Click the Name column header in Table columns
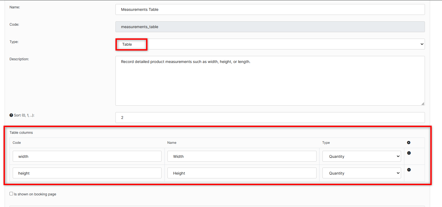Image resolution: width=442 pixels, height=207 pixels. 172,143
